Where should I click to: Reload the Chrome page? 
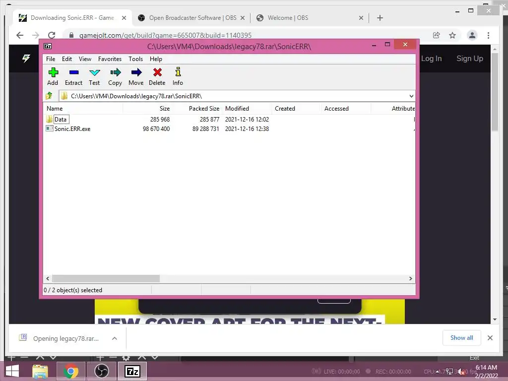pos(52,35)
